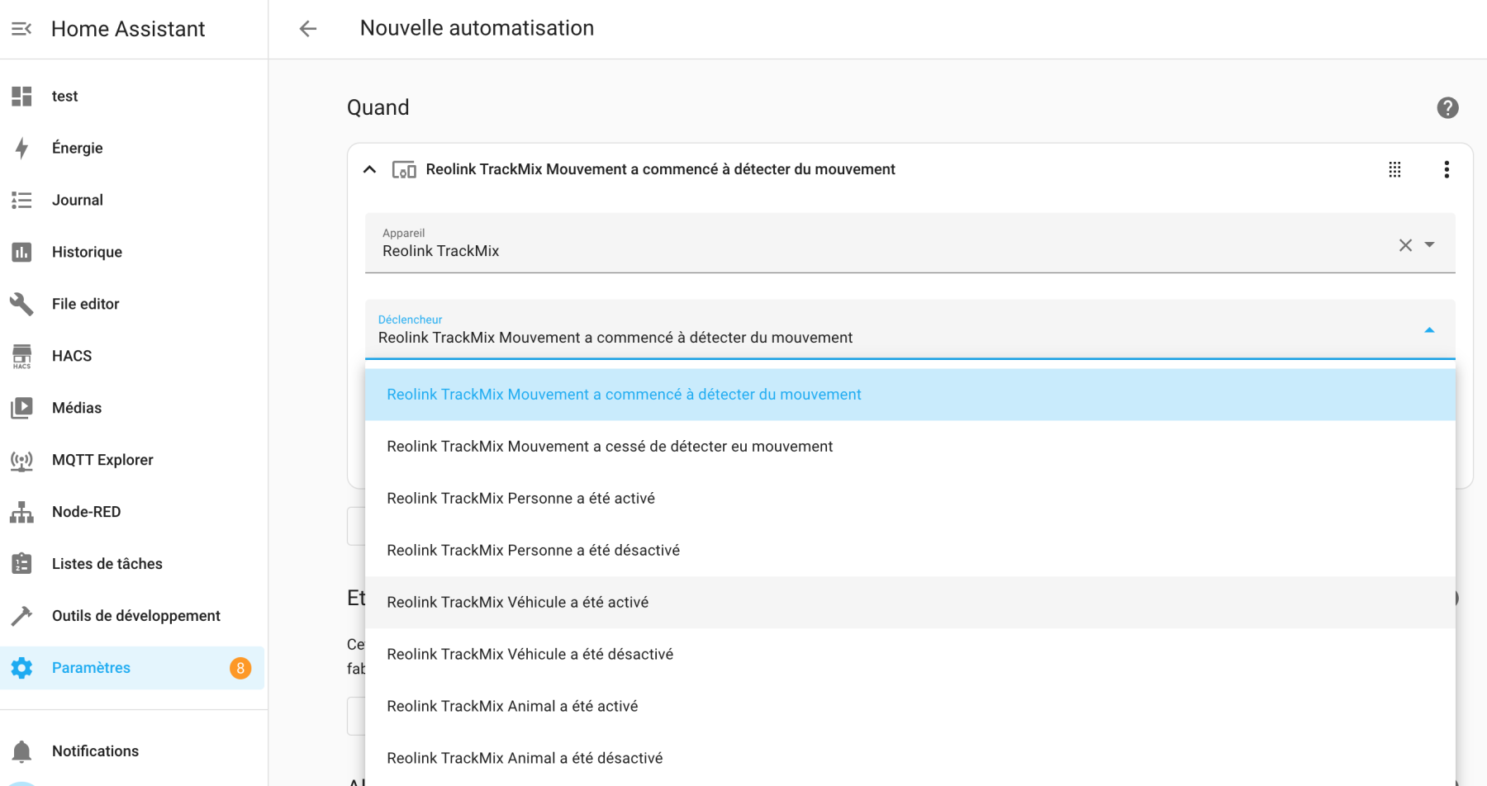Image resolution: width=1487 pixels, height=786 pixels.
Task: Select 'Véhicule a été désactivé' option
Action: pyautogui.click(x=910, y=655)
